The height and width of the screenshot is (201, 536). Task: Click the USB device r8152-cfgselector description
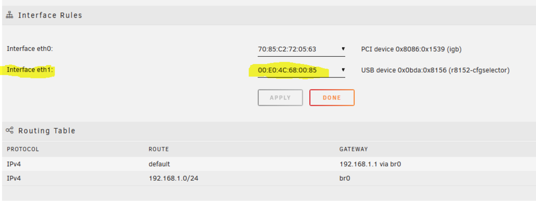tap(435, 71)
